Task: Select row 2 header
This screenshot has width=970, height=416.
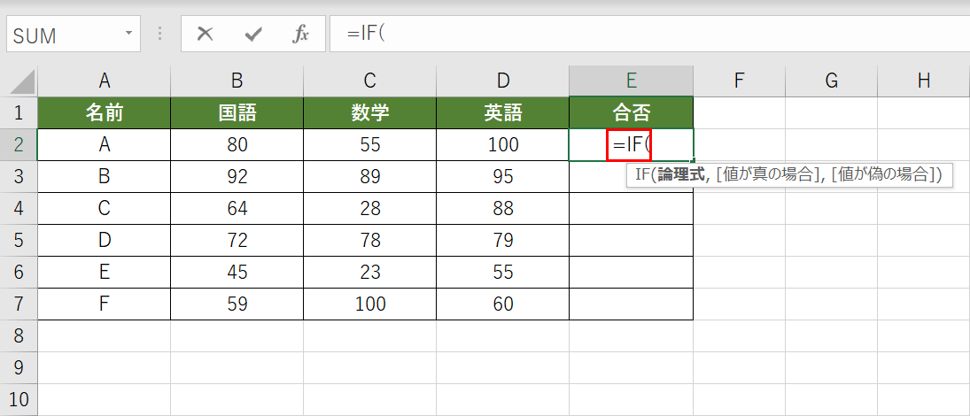Action: pos(19,144)
